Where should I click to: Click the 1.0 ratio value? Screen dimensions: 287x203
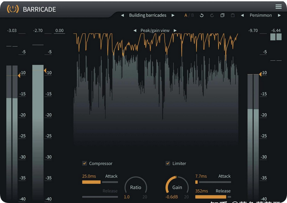127,197
